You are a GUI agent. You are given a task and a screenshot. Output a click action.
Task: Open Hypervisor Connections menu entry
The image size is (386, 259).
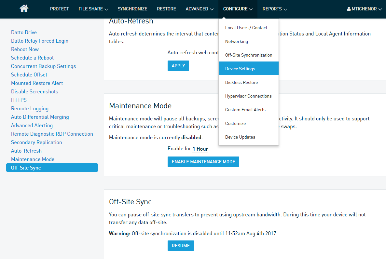click(x=248, y=96)
